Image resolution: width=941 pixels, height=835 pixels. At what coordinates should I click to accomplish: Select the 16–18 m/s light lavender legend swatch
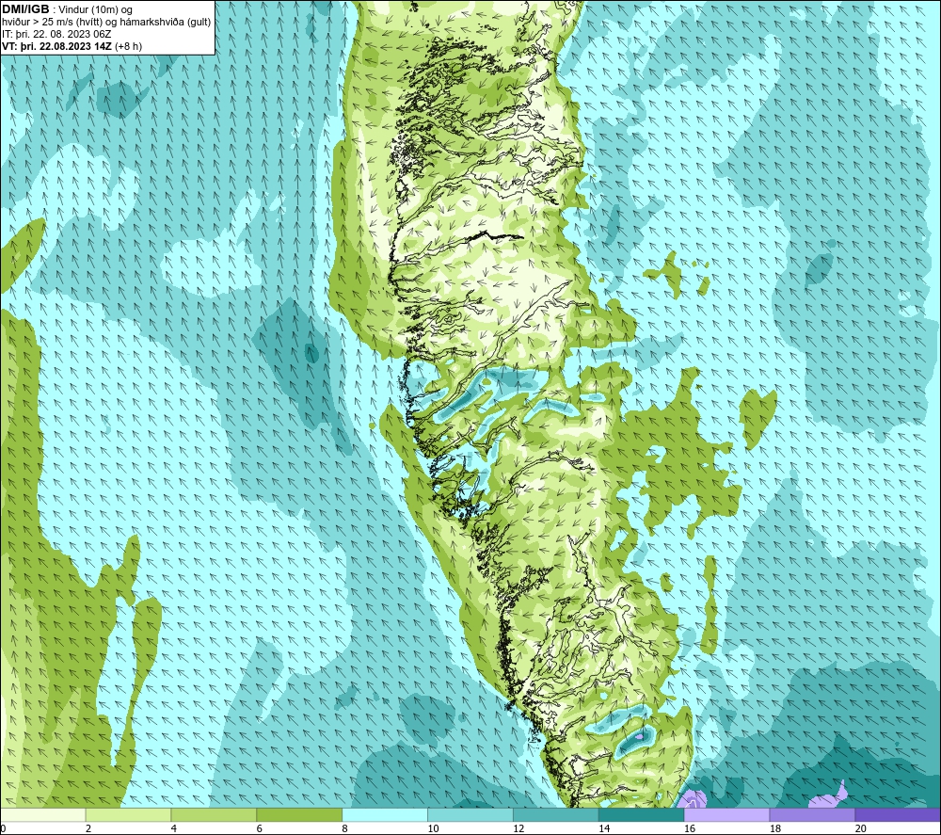click(726, 815)
